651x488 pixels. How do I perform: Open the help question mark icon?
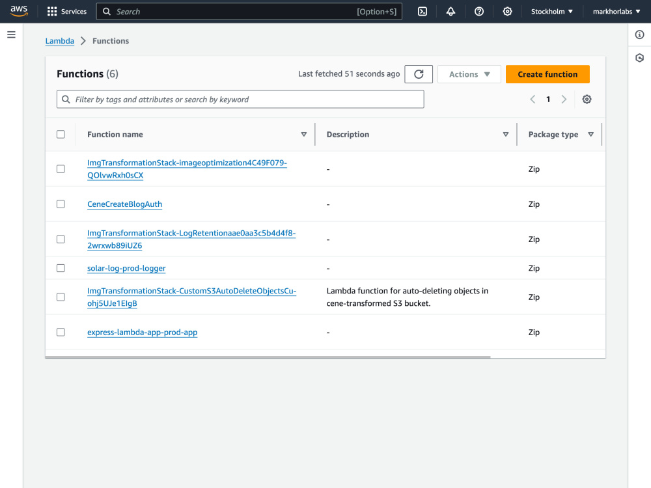479,12
